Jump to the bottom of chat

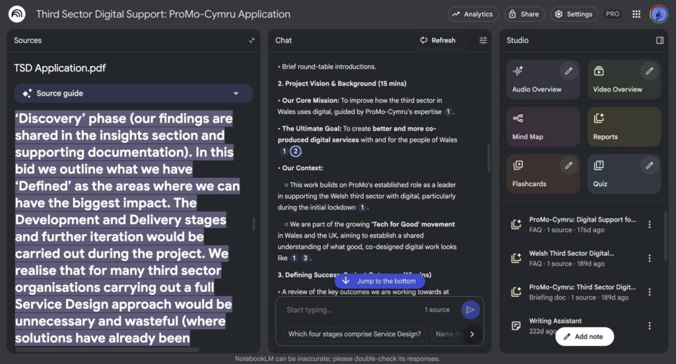379,281
